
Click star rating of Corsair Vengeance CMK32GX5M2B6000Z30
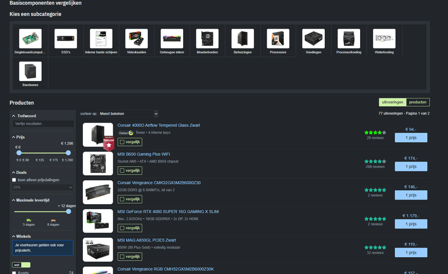tap(375, 190)
